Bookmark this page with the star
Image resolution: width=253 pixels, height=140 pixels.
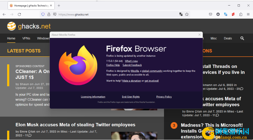[x=187, y=14]
